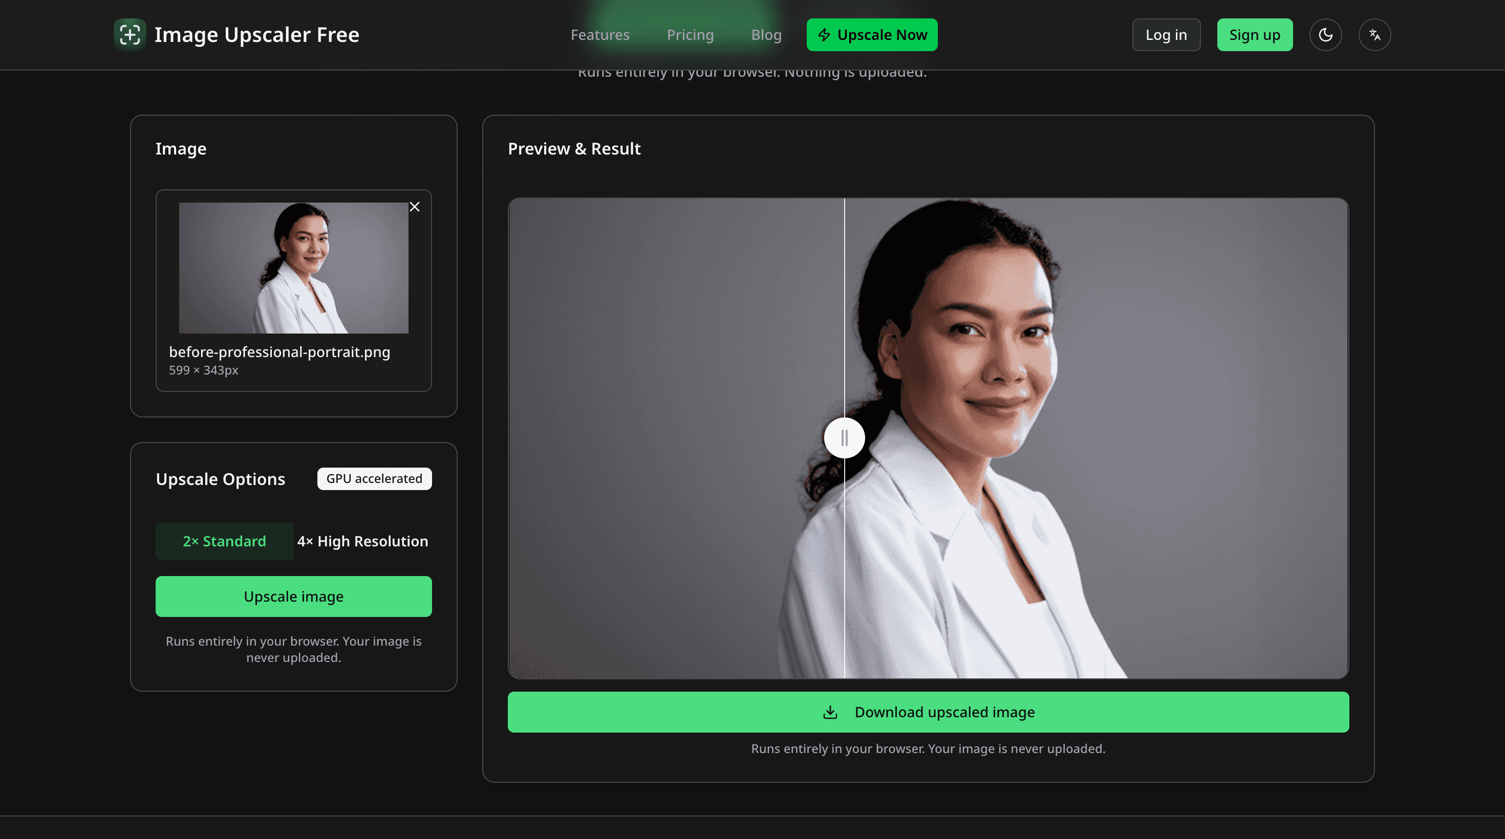Click the Log in button
This screenshot has width=1505, height=839.
pos(1166,35)
